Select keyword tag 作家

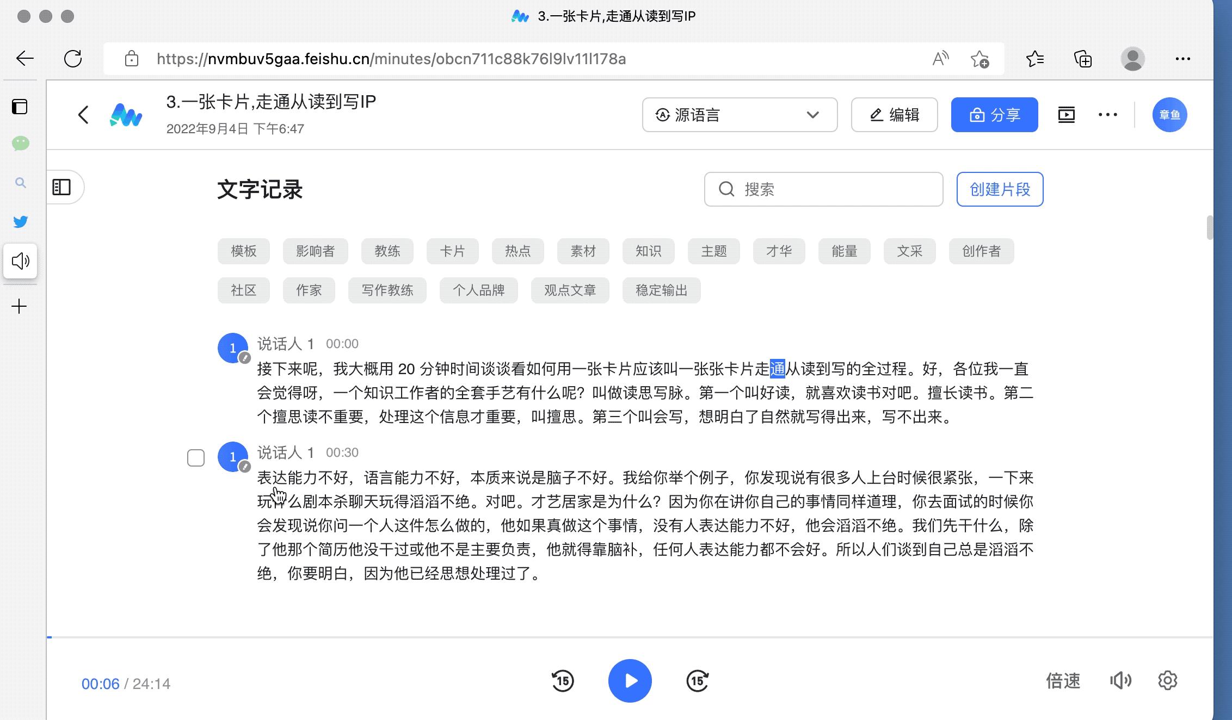309,290
